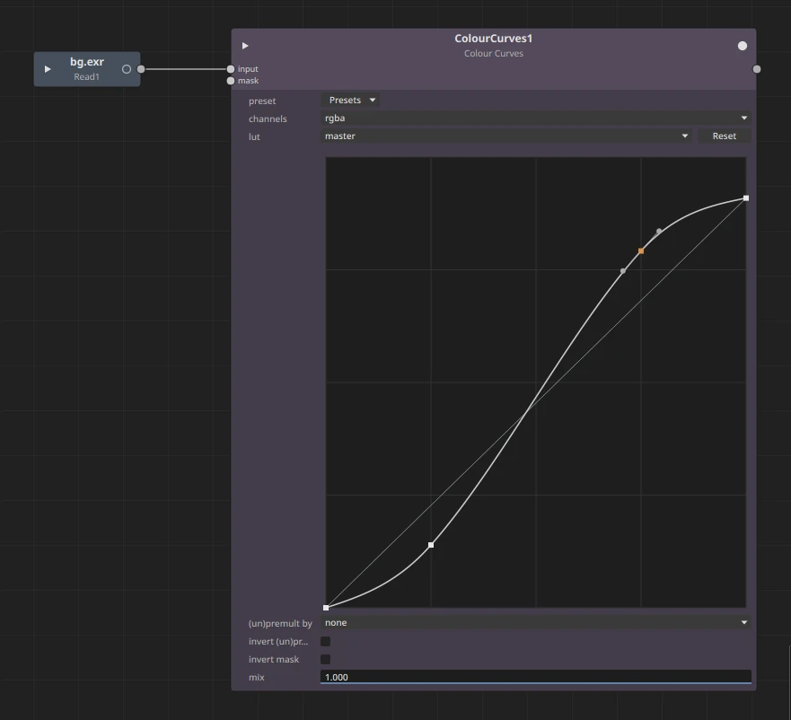Collapse the ColourCurves1 node with its triangle
This screenshot has width=791, height=720.
tap(245, 46)
